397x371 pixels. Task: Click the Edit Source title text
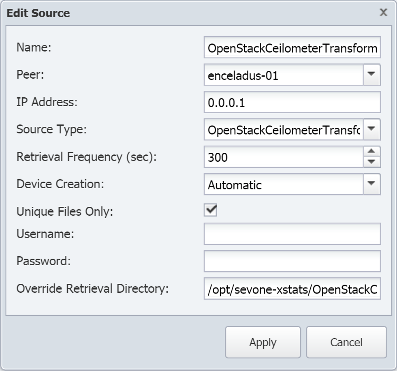point(38,13)
